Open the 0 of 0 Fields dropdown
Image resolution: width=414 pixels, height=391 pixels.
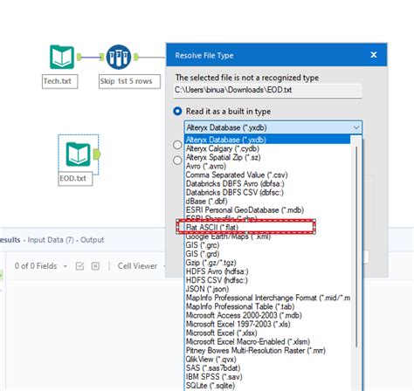click(66, 266)
